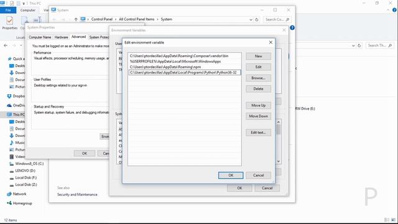398x224 pixels.
Task: Open Computer Name tab in System Properties
Action: [40, 37]
